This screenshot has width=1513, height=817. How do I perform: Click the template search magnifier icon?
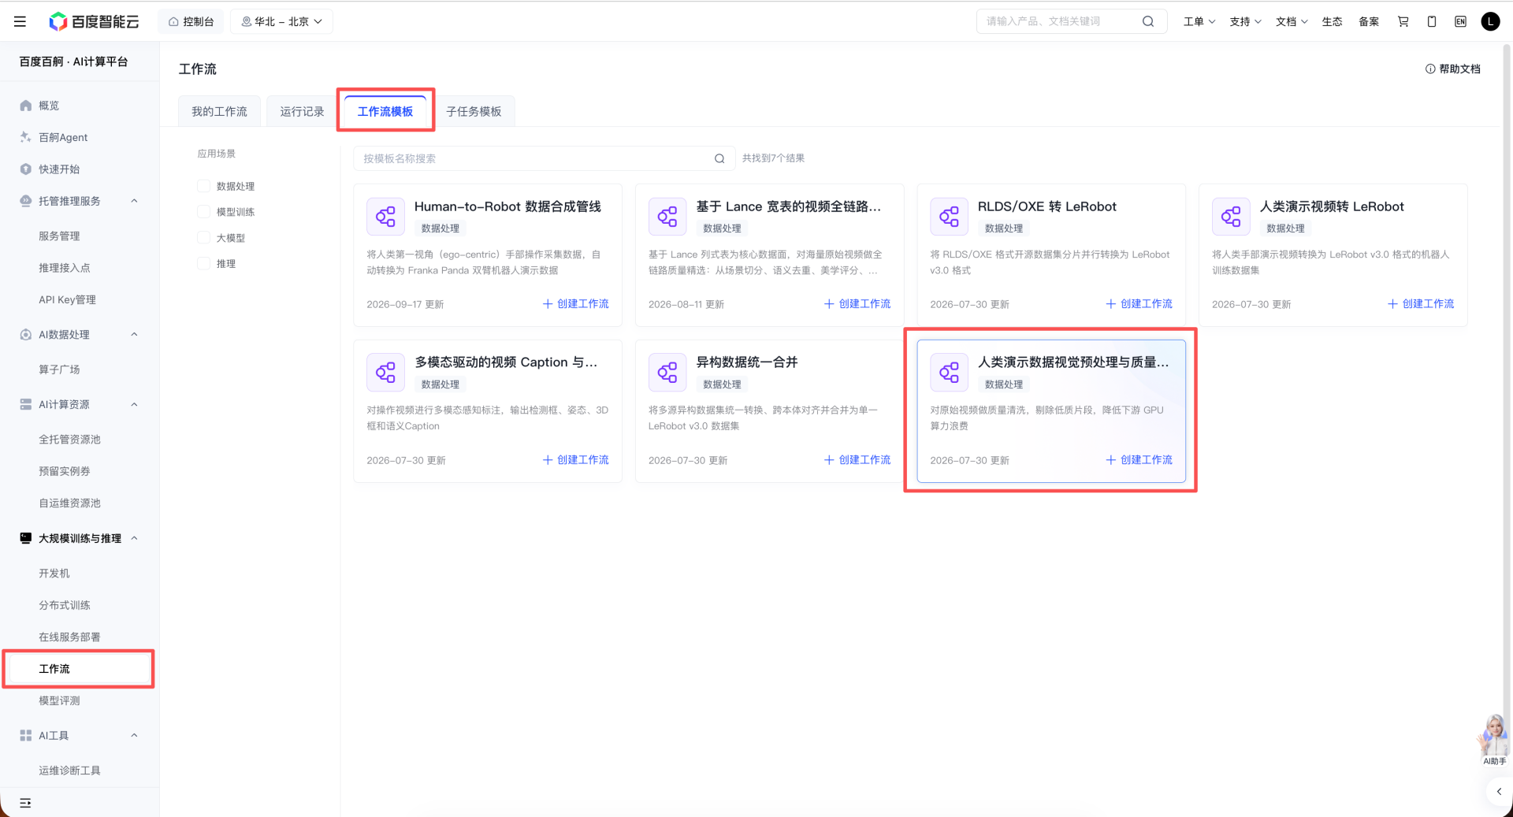tap(719, 158)
